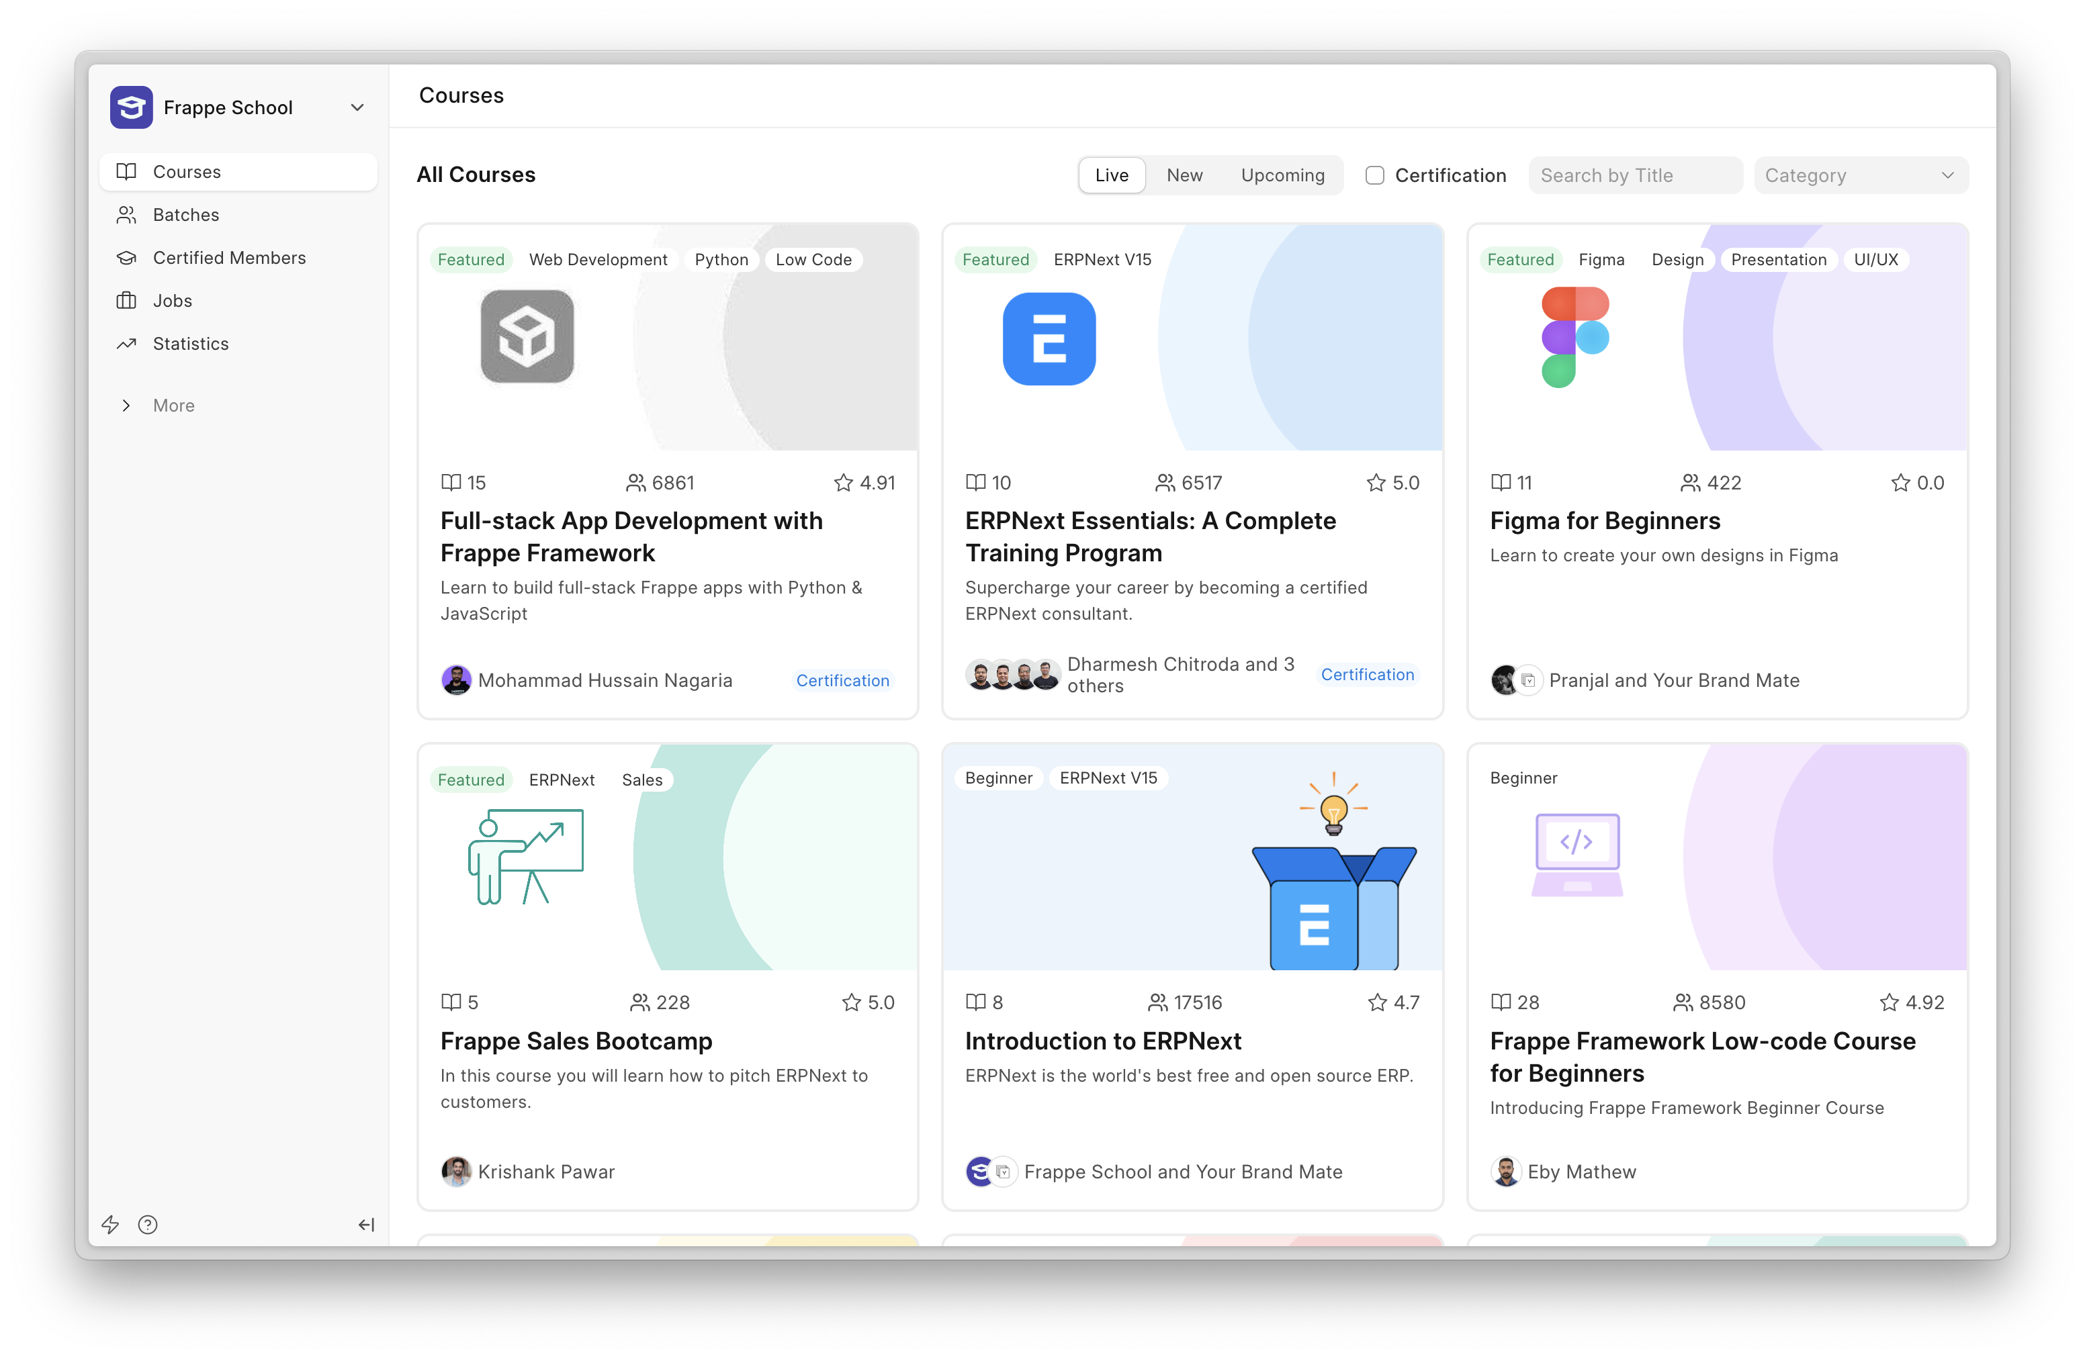This screenshot has width=2085, height=1359.
Task: Click Pranjal's avatar on the Figma card
Action: click(x=1505, y=680)
